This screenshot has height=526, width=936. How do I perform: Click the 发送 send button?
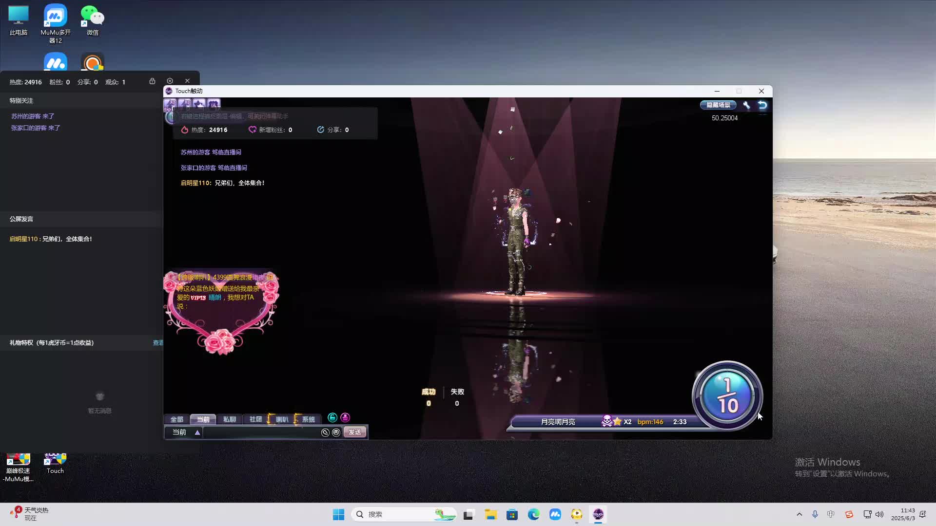pyautogui.click(x=355, y=432)
